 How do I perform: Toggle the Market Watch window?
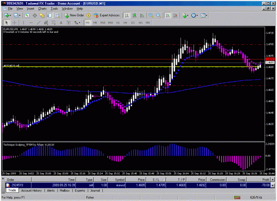coord(27,16)
